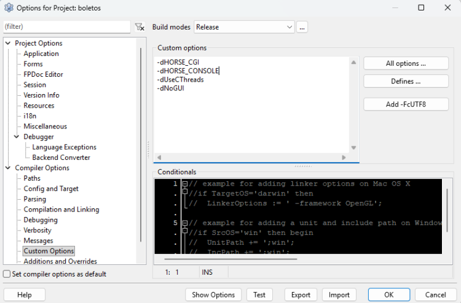This screenshot has width=461, height=303.
Task: Open Version Info options page
Action: (41, 95)
